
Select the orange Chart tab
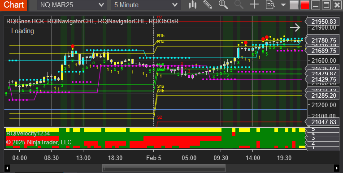tap(13, 5)
